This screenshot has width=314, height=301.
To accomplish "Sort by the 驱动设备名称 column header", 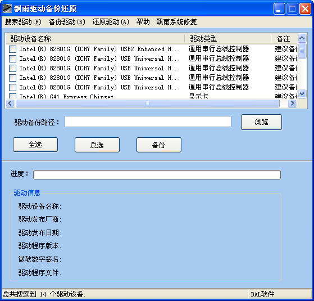I will pyautogui.click(x=95, y=38).
